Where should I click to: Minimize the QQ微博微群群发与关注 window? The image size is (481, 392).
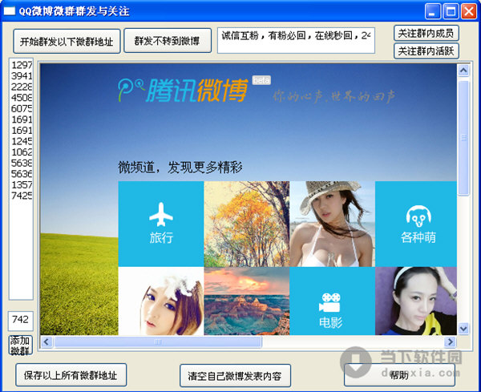(433, 11)
